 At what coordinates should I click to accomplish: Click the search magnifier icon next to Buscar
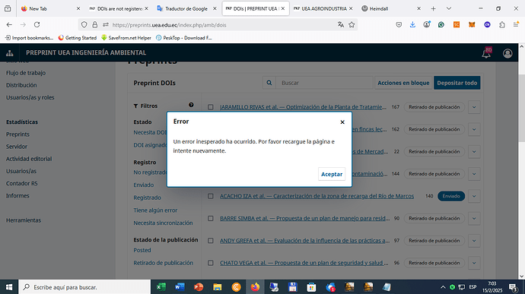pos(269,83)
